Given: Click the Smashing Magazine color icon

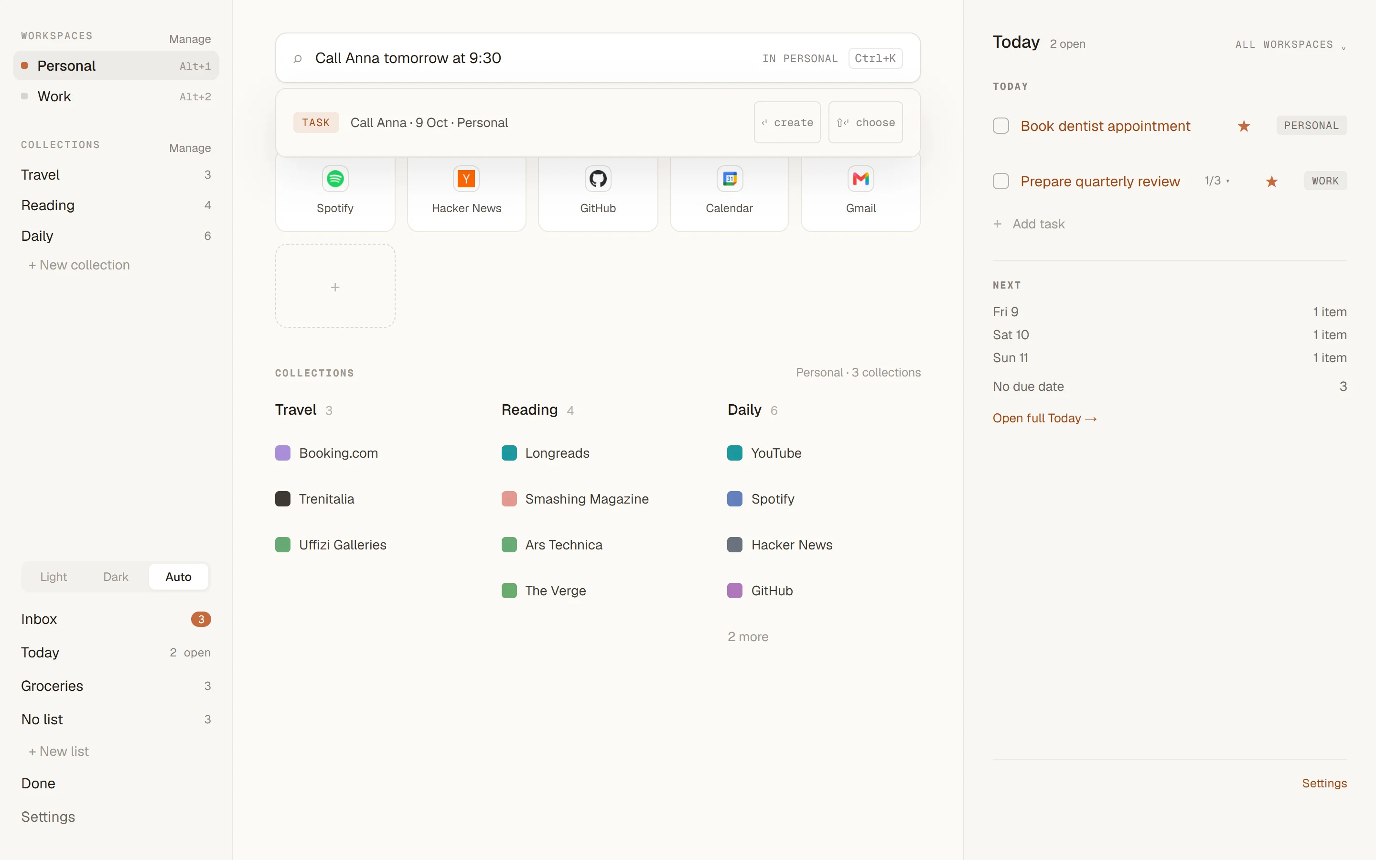Looking at the screenshot, I should 509,499.
